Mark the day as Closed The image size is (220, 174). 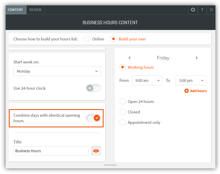click(x=123, y=112)
